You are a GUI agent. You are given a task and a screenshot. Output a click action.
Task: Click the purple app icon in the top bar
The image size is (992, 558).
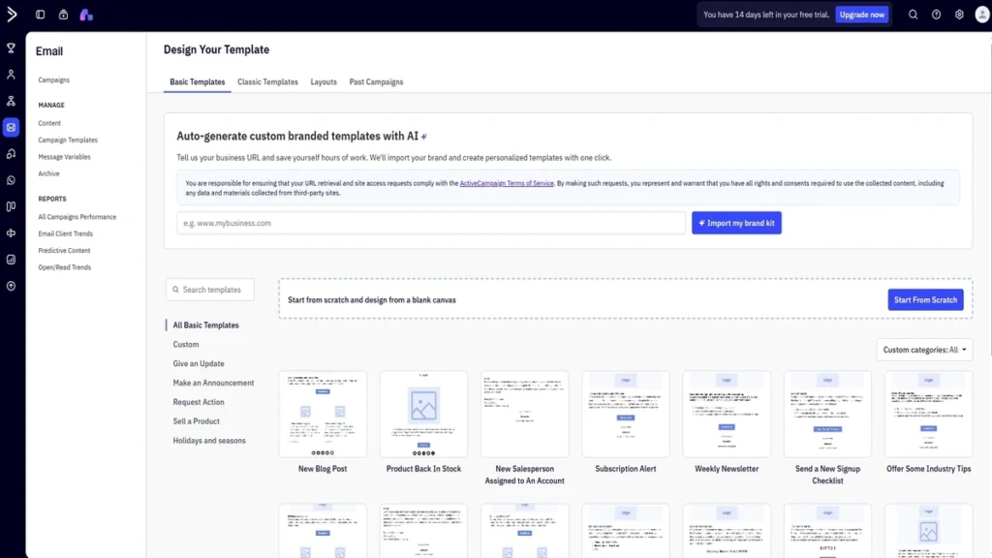coord(86,15)
